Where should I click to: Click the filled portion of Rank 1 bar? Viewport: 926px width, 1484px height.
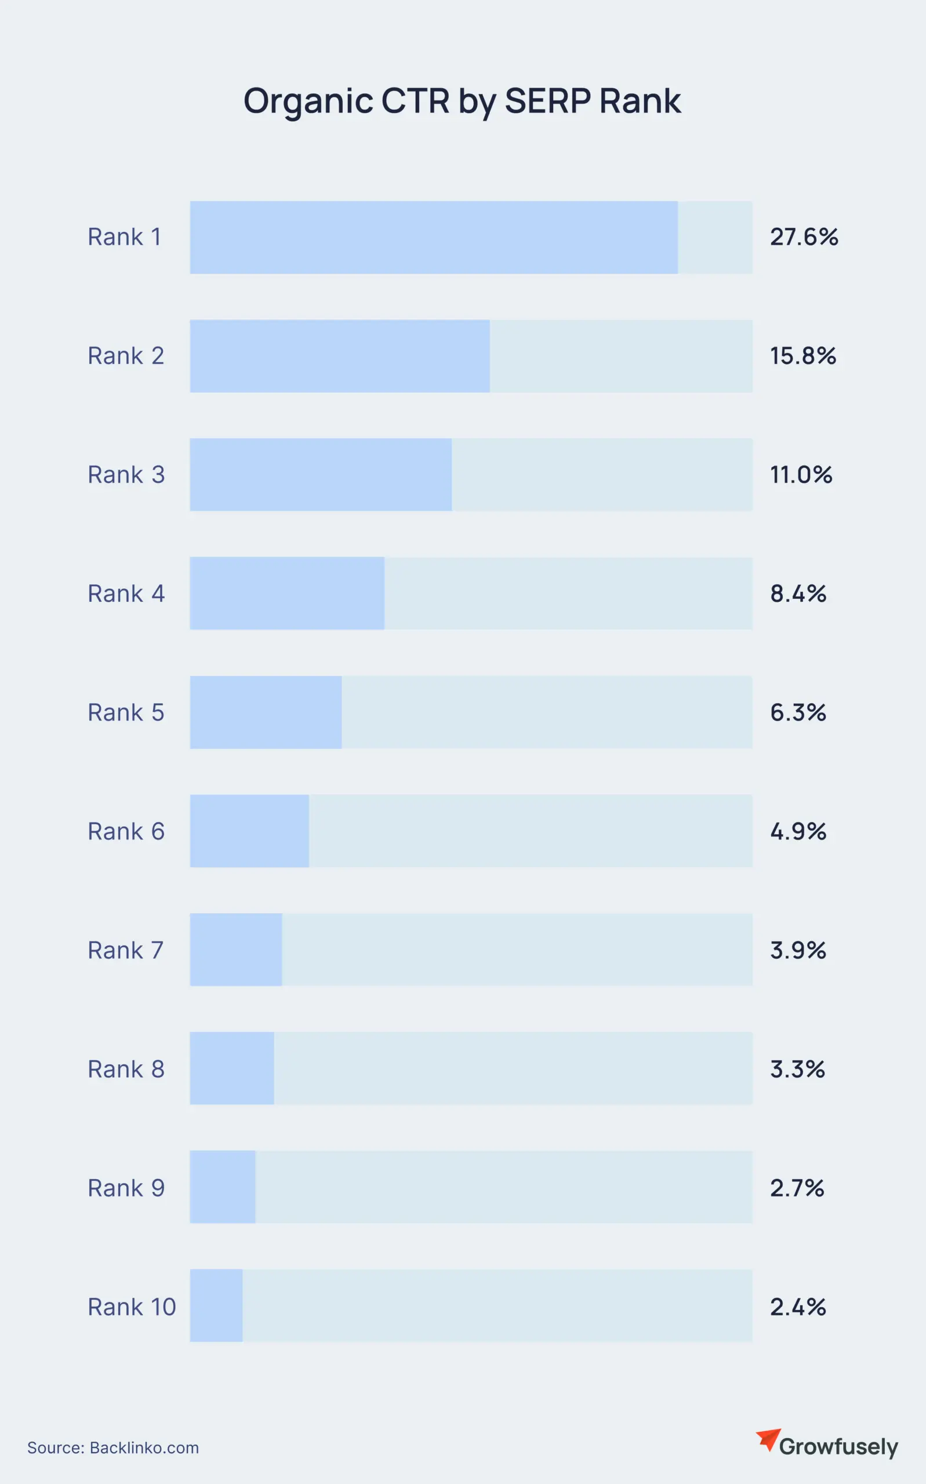click(x=434, y=238)
